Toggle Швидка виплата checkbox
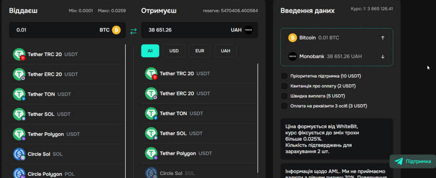Viewport: 436px width, 178px height. click(x=284, y=96)
